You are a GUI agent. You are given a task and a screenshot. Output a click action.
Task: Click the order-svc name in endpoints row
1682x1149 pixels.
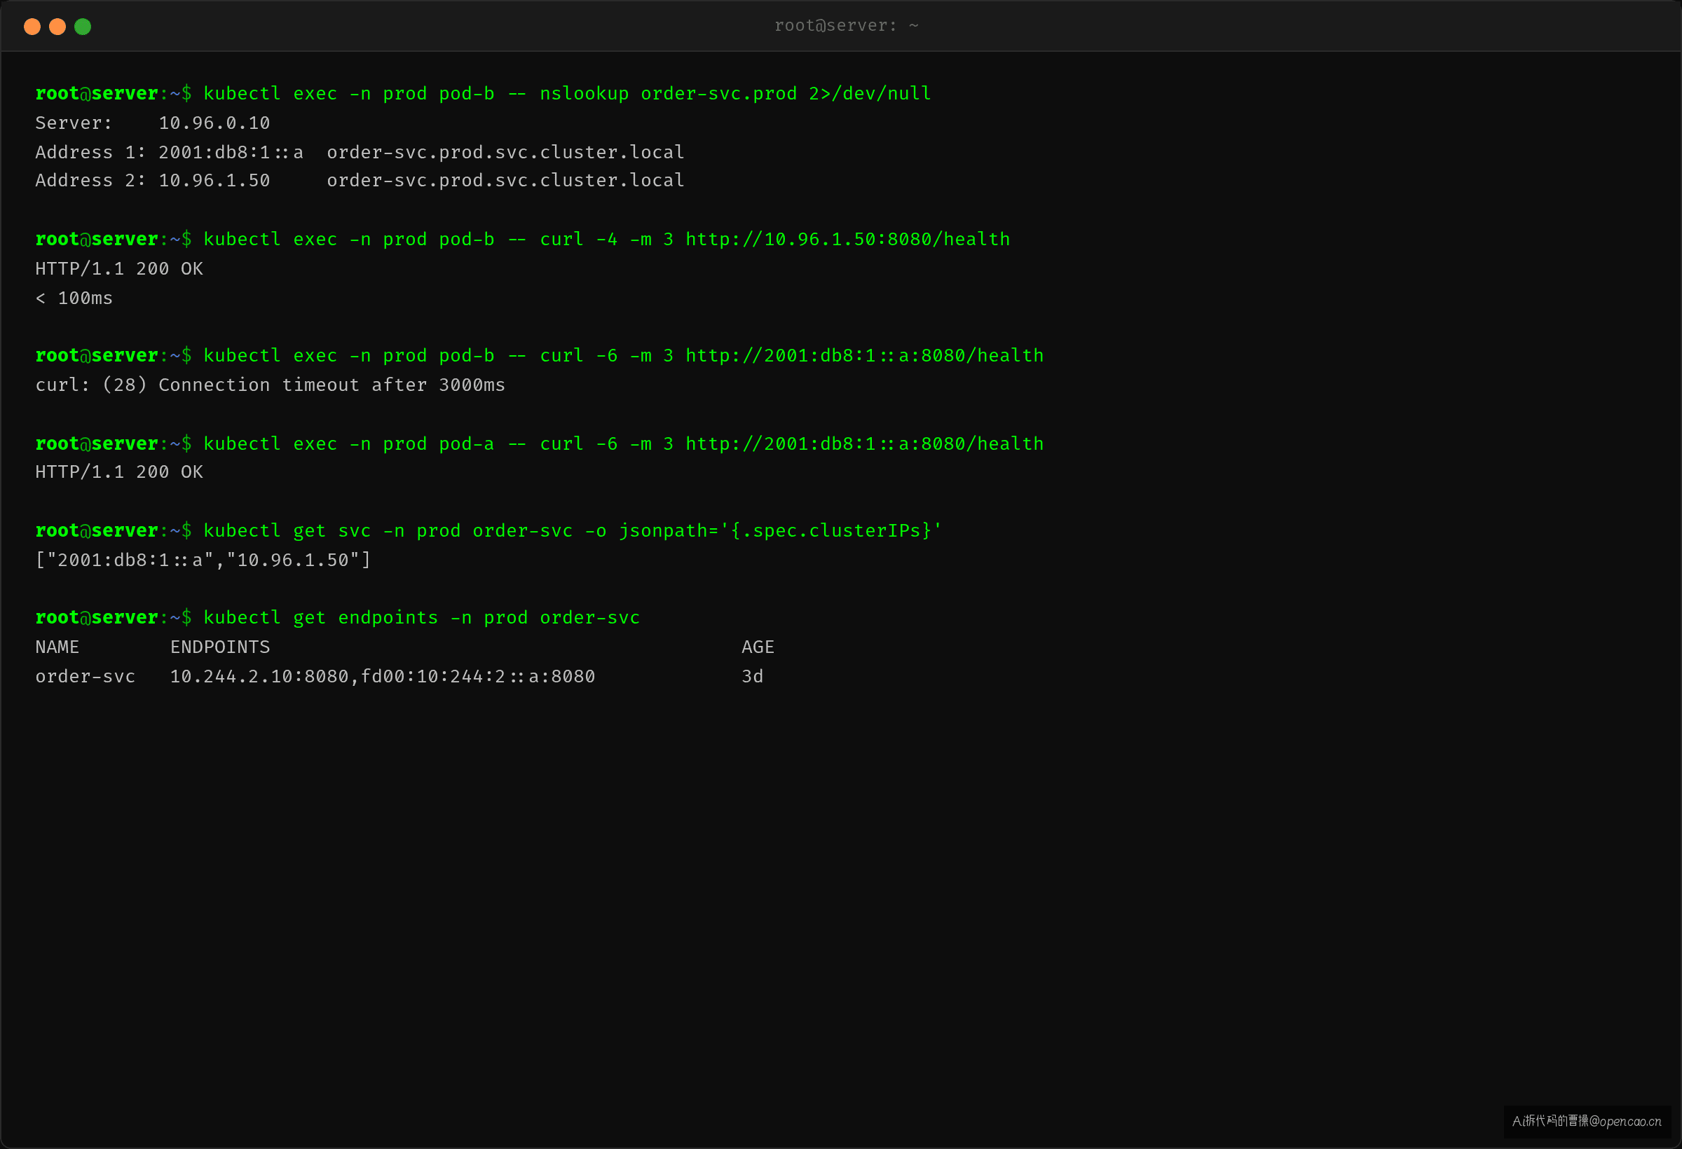pos(85,677)
